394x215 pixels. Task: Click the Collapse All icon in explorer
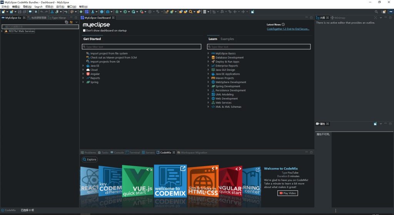67,22
